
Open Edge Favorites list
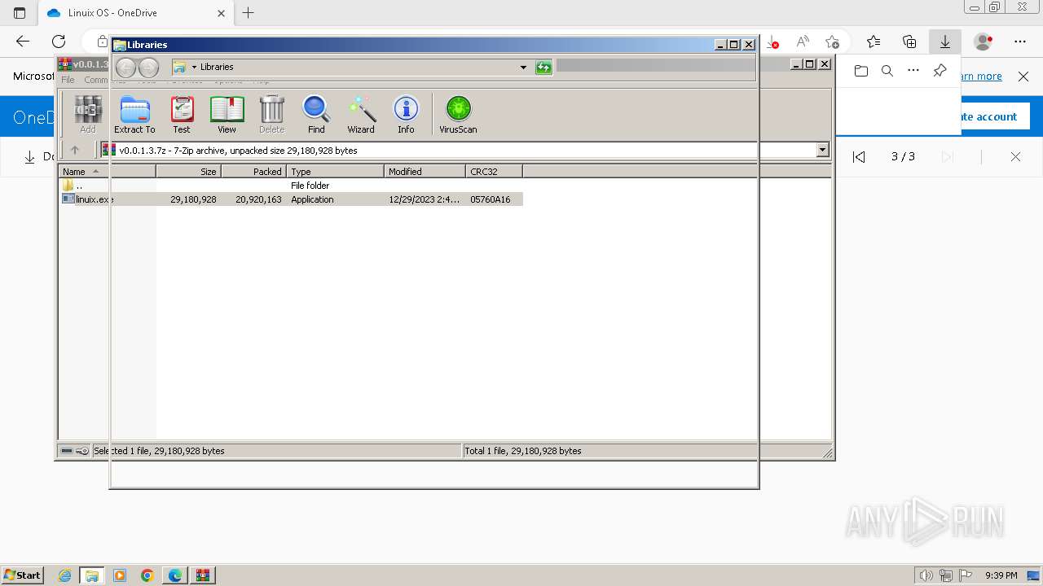coord(874,42)
